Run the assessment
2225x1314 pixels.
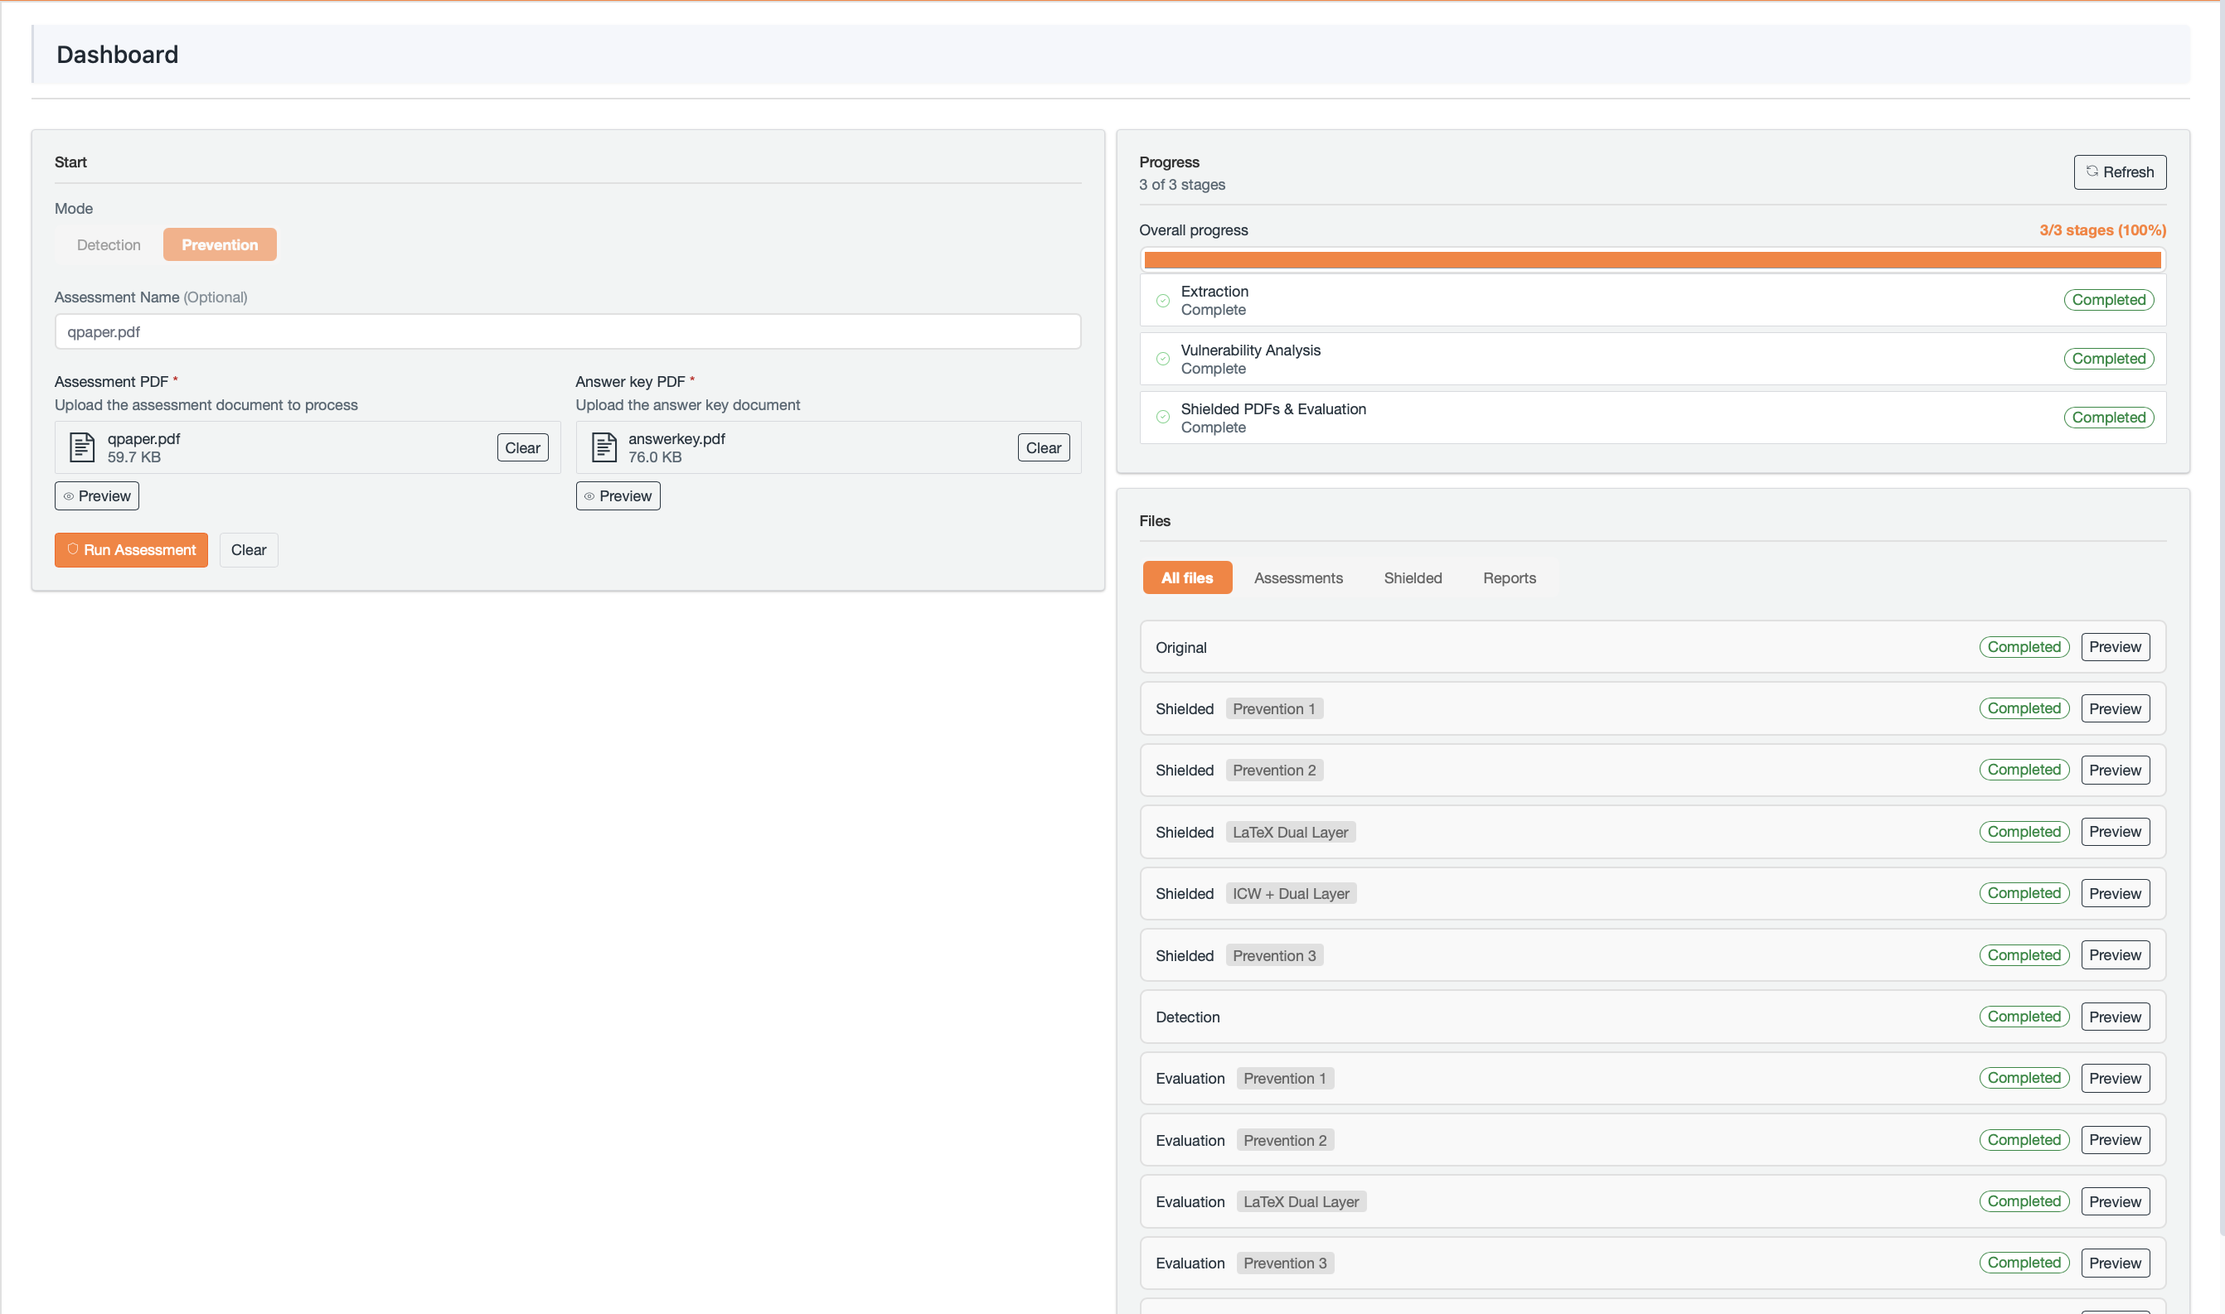[131, 550]
